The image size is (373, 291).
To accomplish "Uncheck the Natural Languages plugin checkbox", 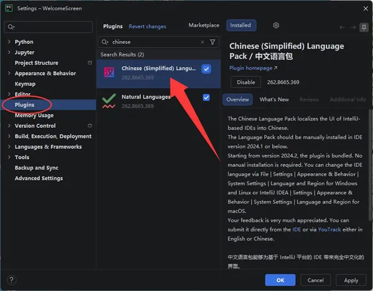I will (206, 97).
